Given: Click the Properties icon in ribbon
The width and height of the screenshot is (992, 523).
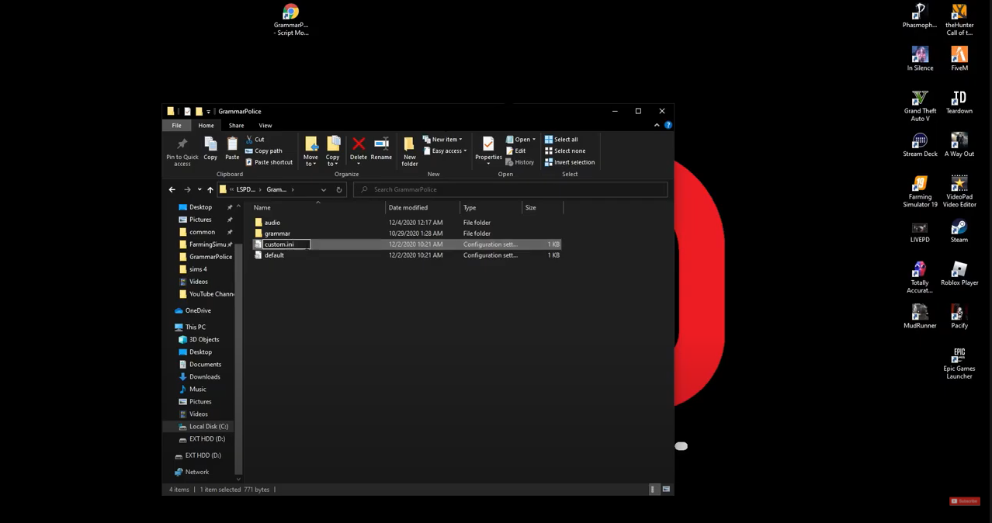Looking at the screenshot, I should point(488,147).
